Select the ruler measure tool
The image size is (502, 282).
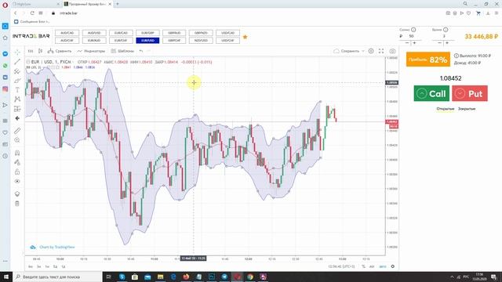pos(17,131)
